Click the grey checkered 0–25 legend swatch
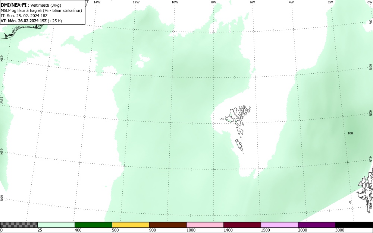This screenshot has width=373, height=233. click(19, 225)
